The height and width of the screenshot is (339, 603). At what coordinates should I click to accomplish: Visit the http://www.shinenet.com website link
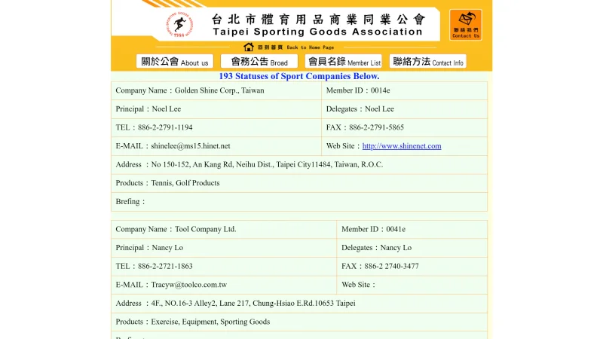402,146
